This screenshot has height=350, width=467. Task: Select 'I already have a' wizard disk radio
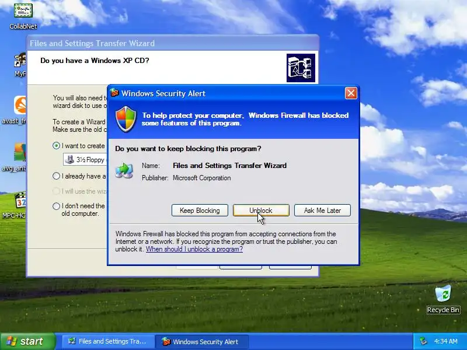[x=56, y=176]
